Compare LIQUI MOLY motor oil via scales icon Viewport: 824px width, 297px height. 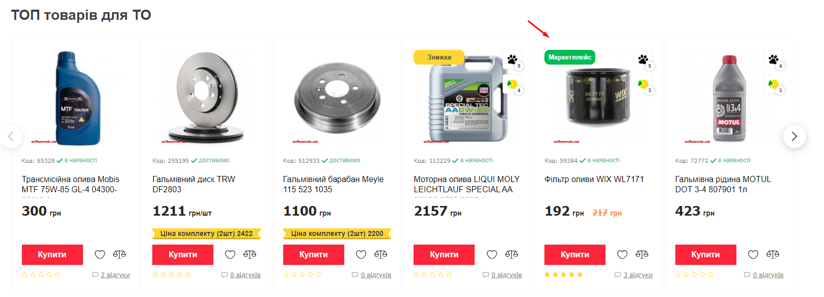(x=511, y=254)
